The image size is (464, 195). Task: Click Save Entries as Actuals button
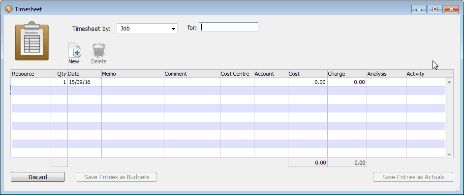click(x=413, y=177)
